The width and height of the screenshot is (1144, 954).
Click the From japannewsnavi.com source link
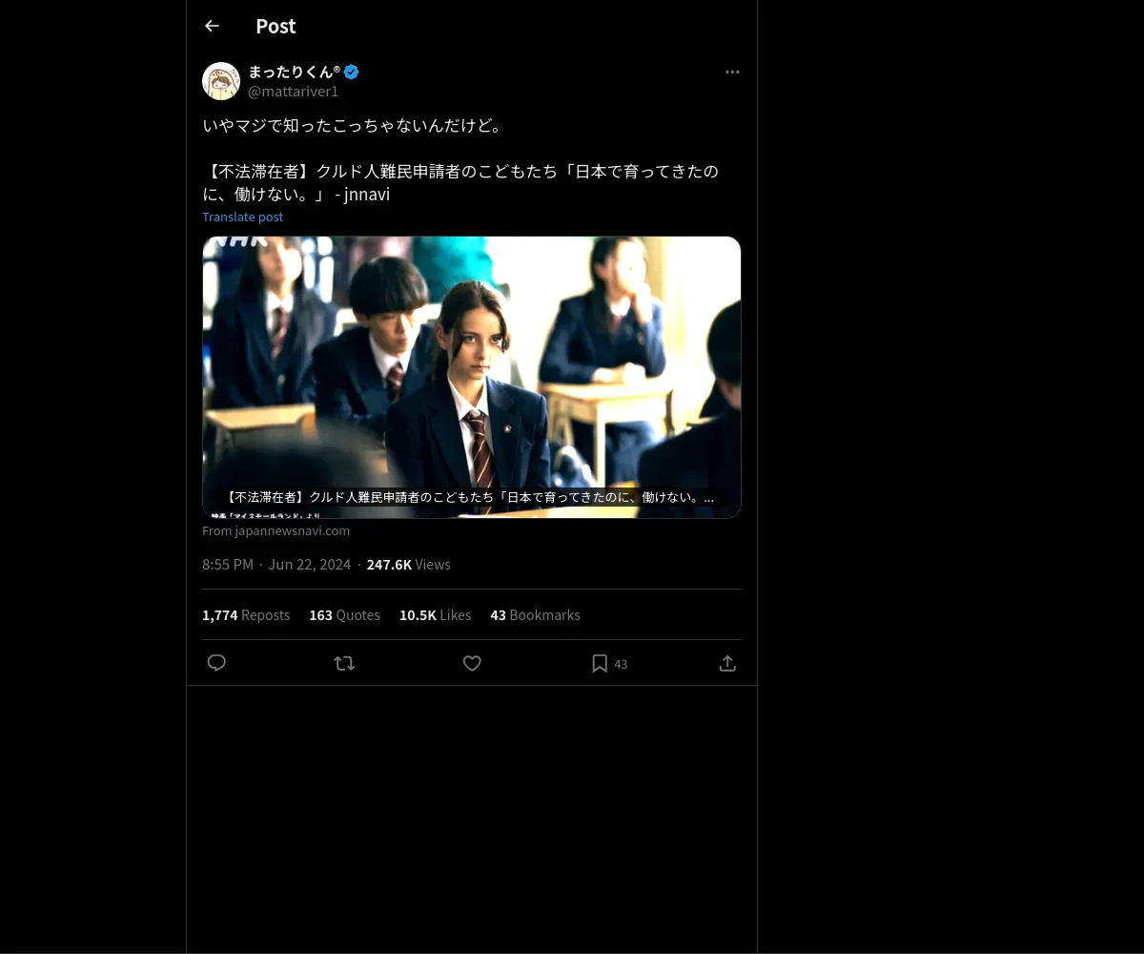coord(276,530)
